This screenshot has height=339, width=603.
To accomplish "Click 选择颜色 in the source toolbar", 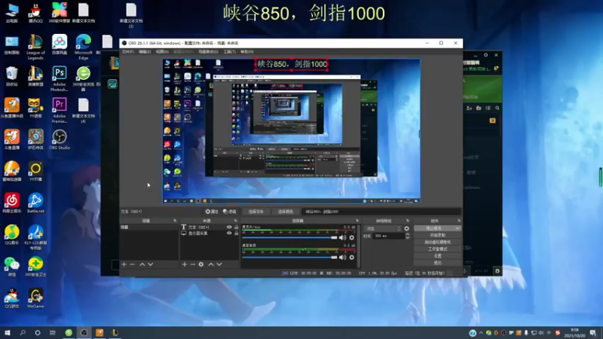I will 286,212.
